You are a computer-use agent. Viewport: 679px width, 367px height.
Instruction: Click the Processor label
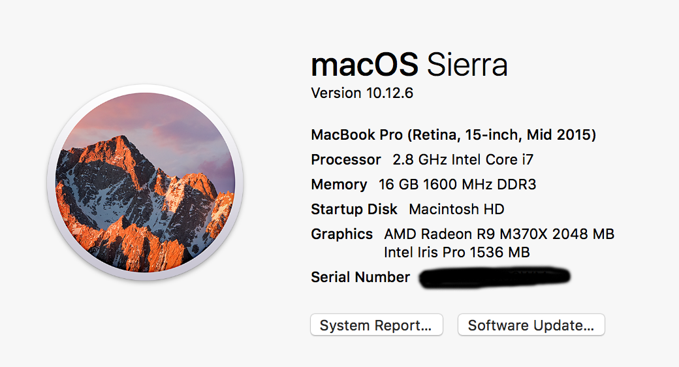point(346,159)
